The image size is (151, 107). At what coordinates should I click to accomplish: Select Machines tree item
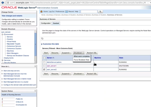pos(10,51)
